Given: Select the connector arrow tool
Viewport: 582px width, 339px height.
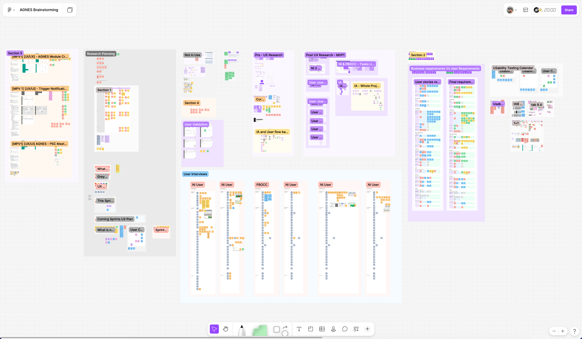Looking at the screenshot, I should pyautogui.click(x=285, y=327).
